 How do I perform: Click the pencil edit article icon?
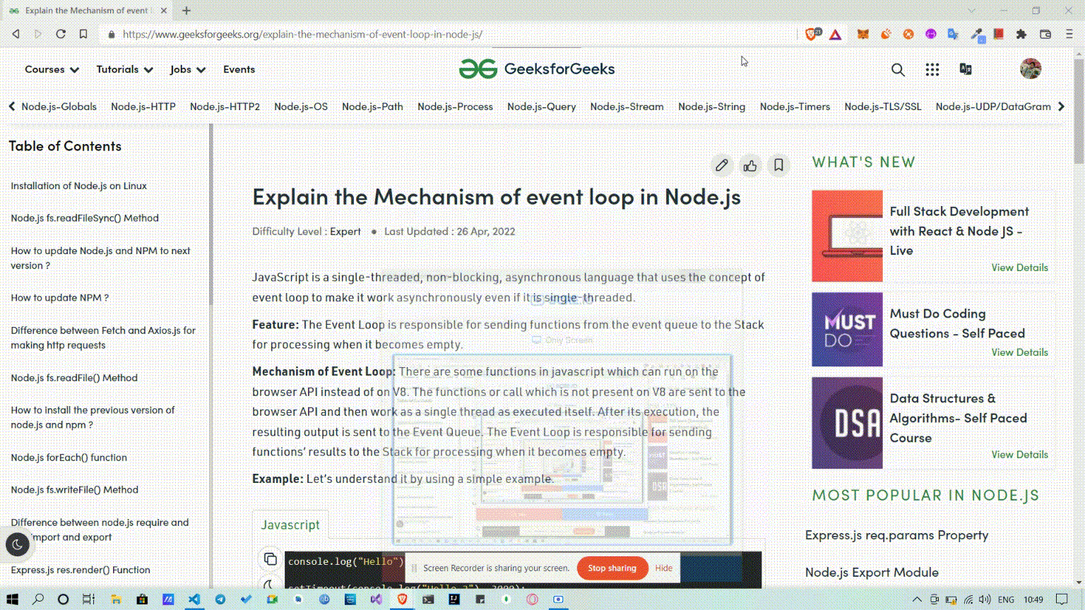(x=721, y=165)
